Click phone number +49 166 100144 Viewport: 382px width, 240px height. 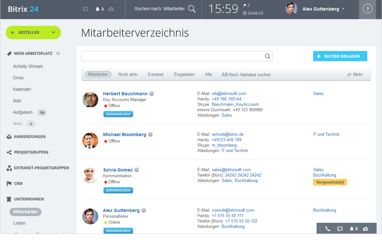226,99
